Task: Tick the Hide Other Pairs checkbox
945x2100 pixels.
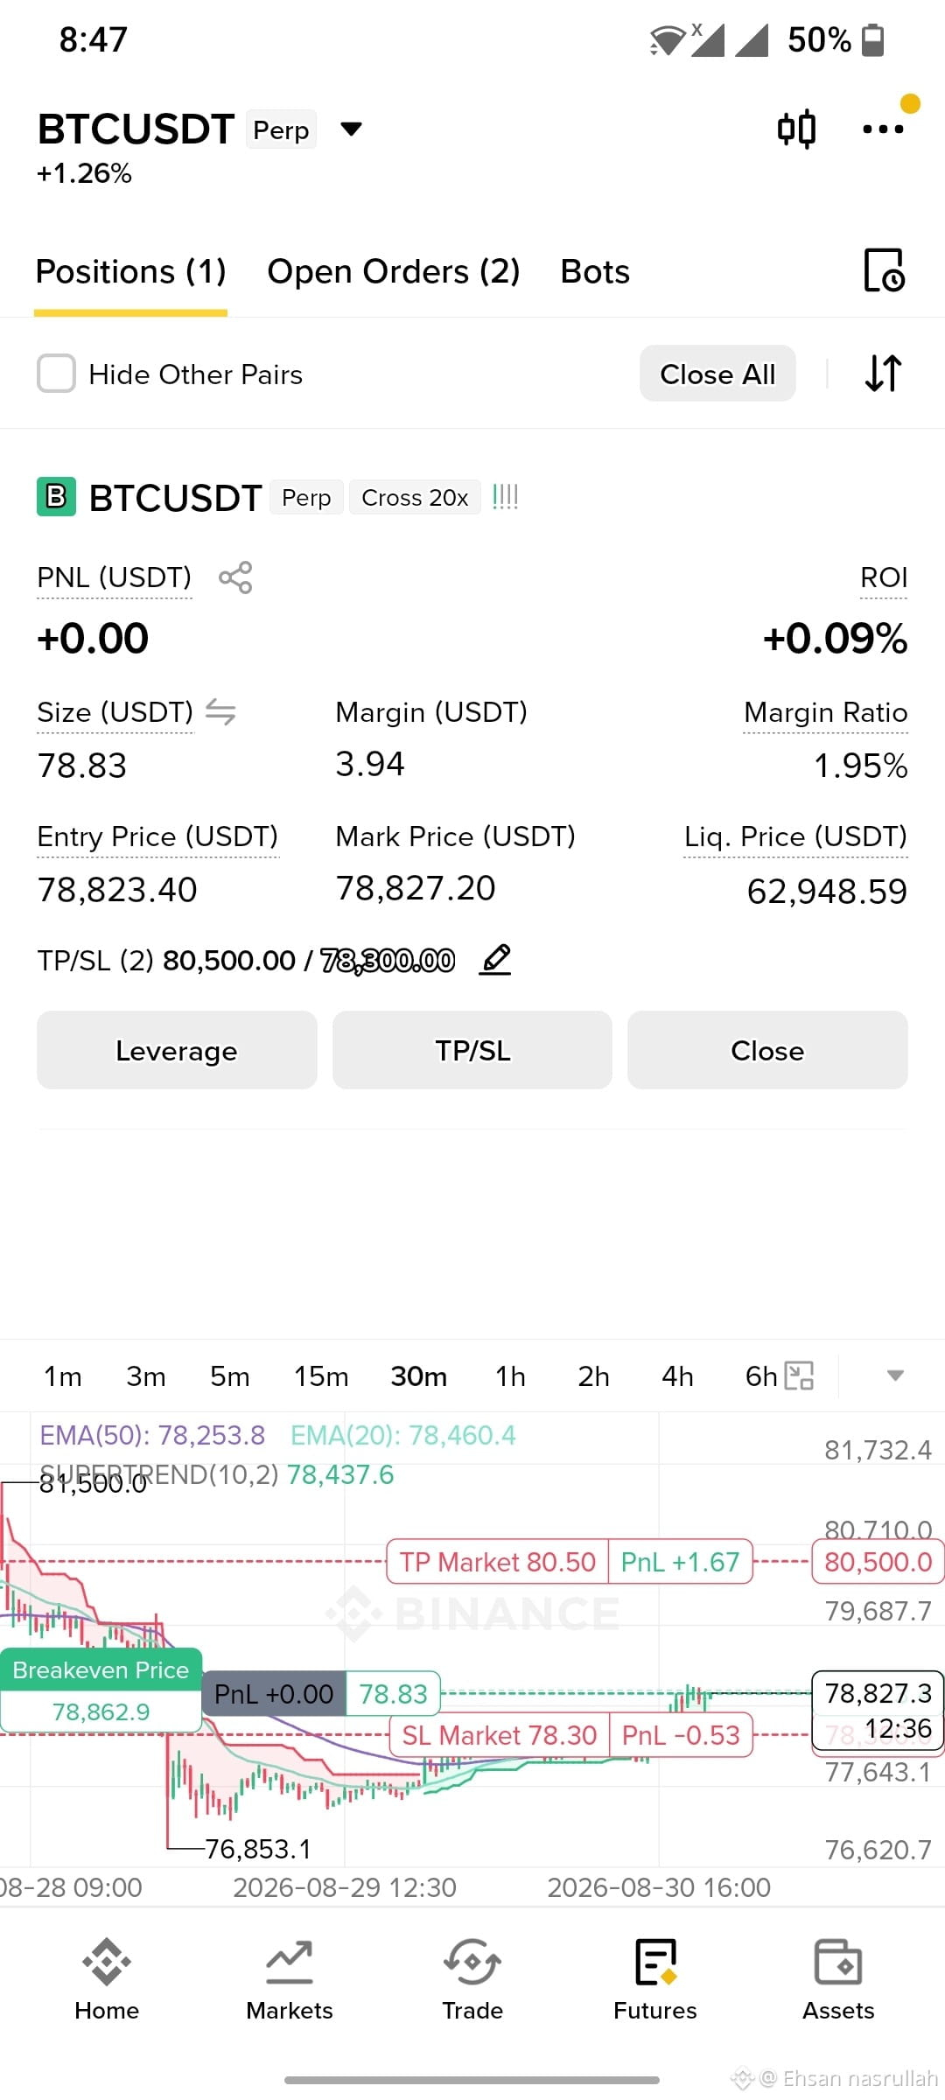Action: point(56,374)
